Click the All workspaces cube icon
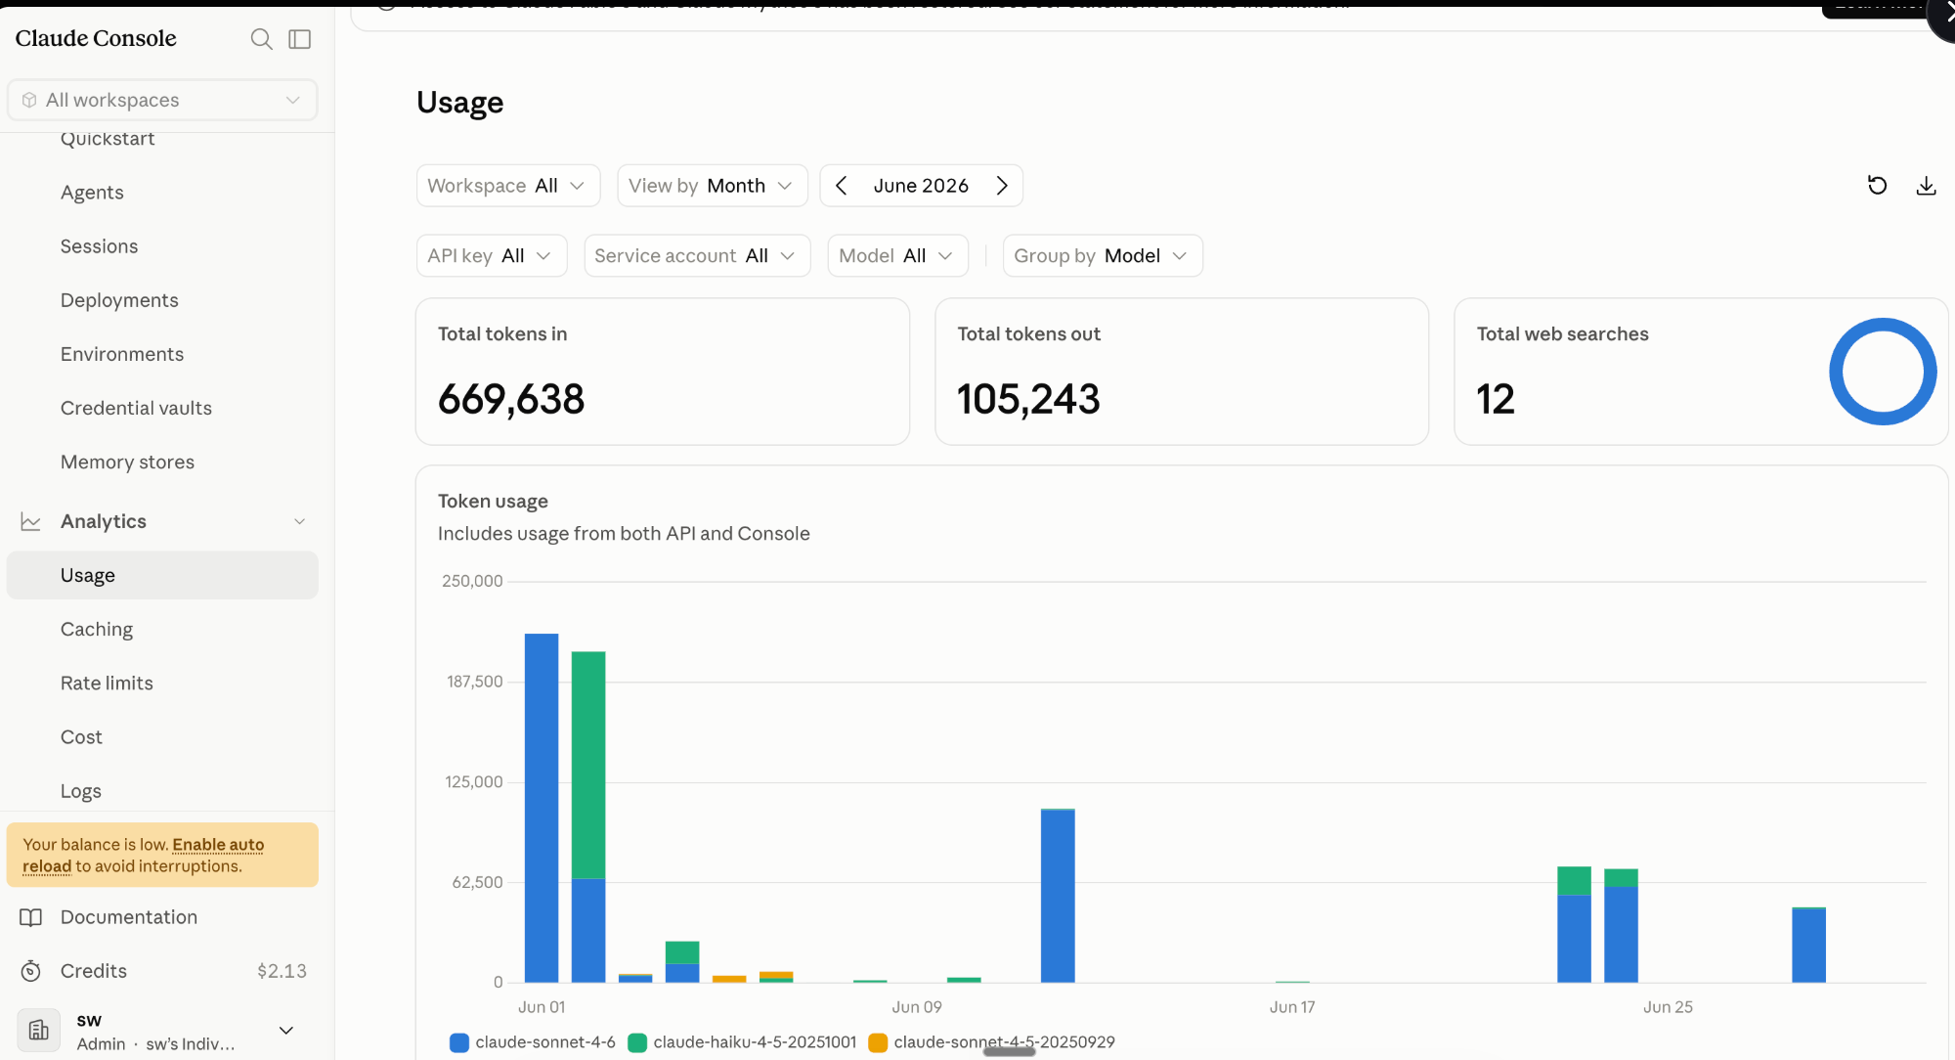 pyautogui.click(x=29, y=100)
